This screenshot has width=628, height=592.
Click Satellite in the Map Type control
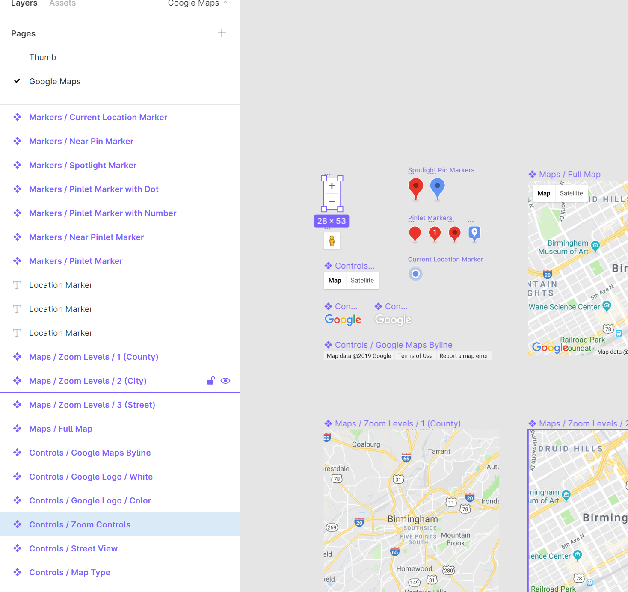[362, 281]
